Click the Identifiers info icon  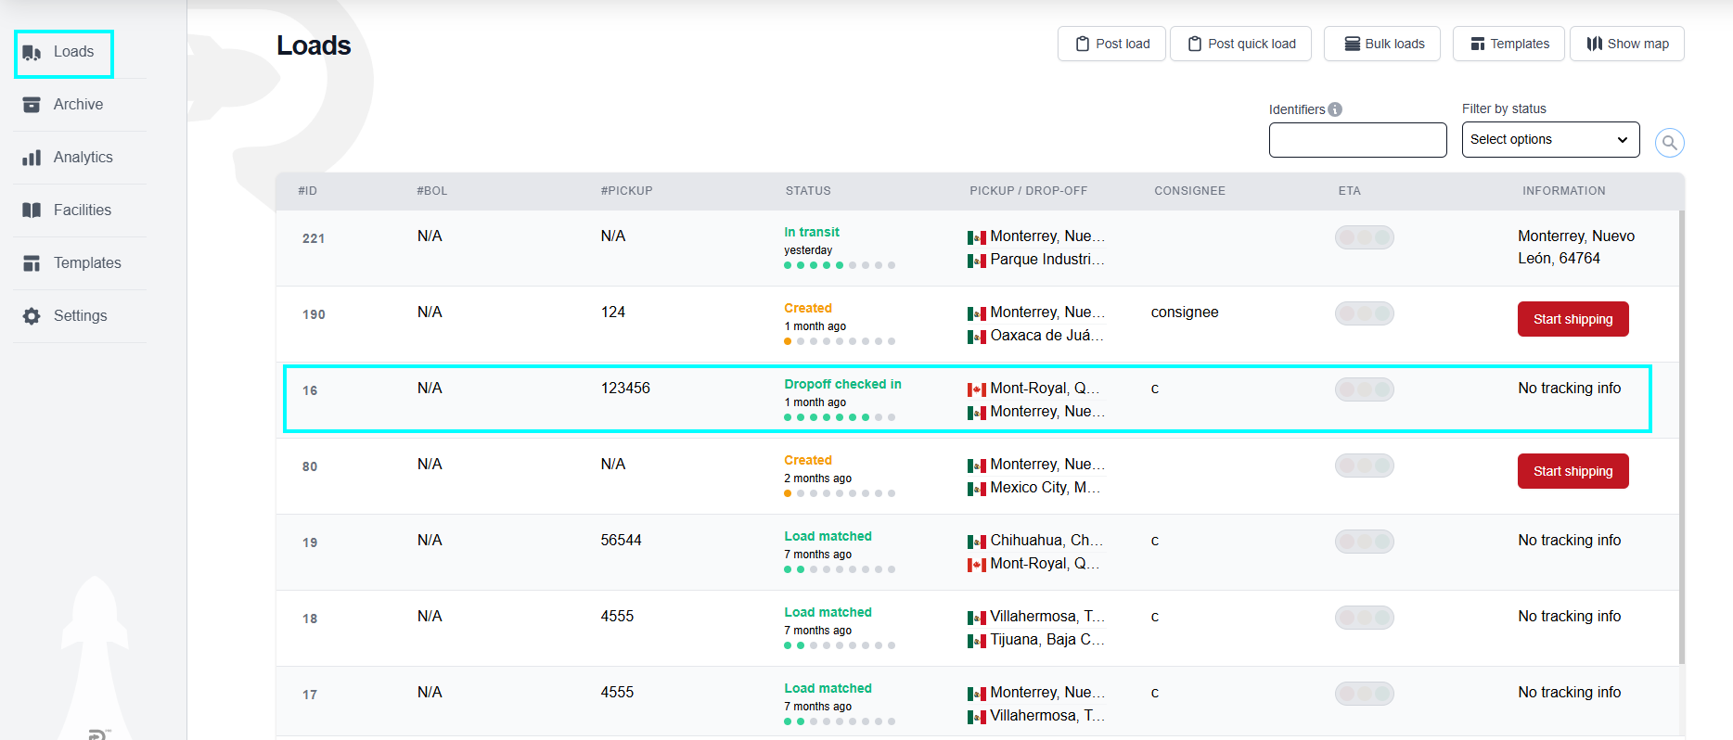tap(1335, 109)
